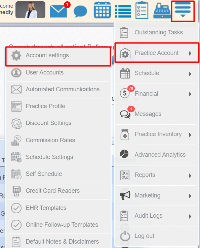Click the Messages speech bubbles icon

(x=125, y=114)
